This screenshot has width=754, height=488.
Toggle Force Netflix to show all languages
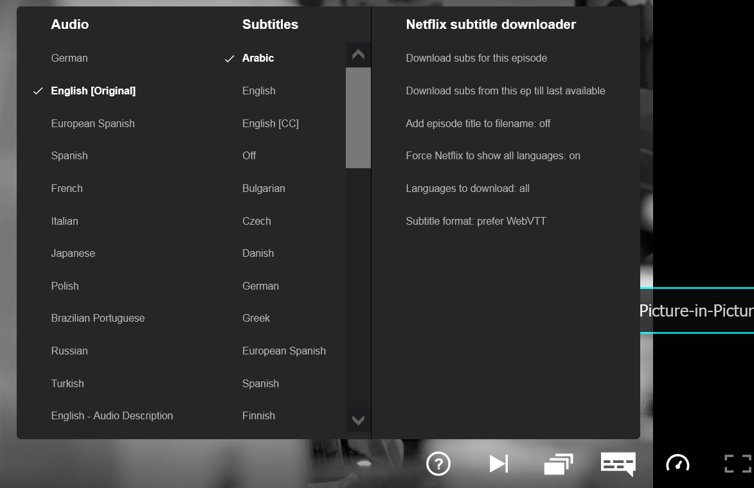492,155
